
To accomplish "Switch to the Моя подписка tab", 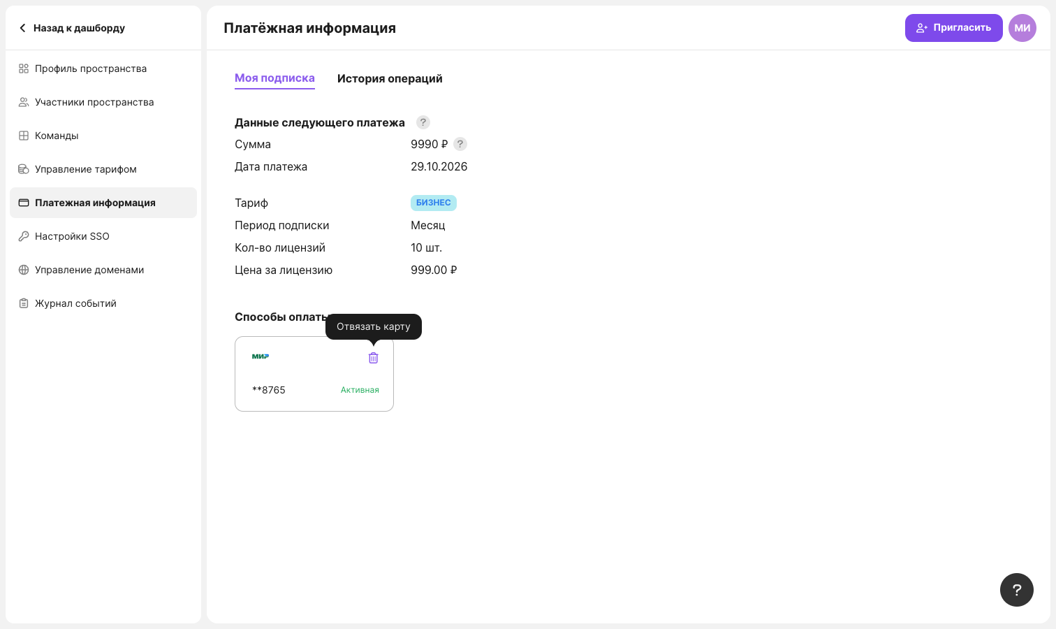I will pyautogui.click(x=274, y=78).
